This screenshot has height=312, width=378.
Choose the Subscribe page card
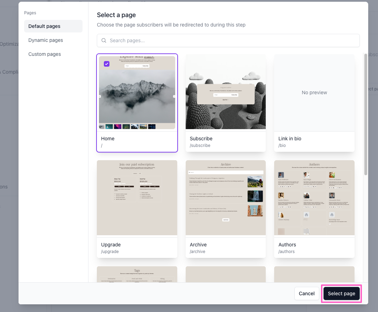tap(226, 103)
